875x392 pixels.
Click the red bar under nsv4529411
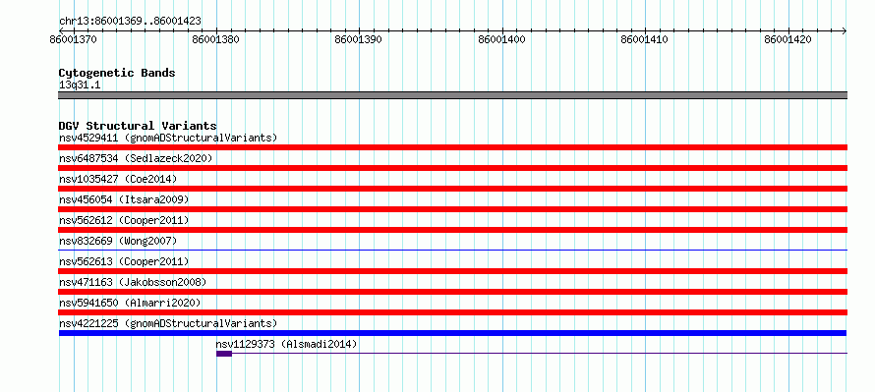[452, 147]
